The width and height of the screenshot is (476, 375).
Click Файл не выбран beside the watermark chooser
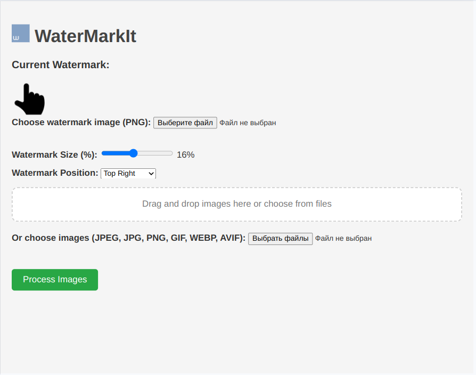248,123
